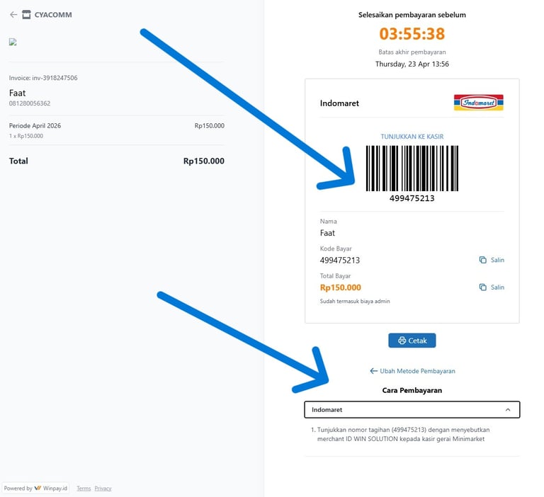
Task: Collapse the Indomaret instructions chevron
Action: click(x=508, y=409)
